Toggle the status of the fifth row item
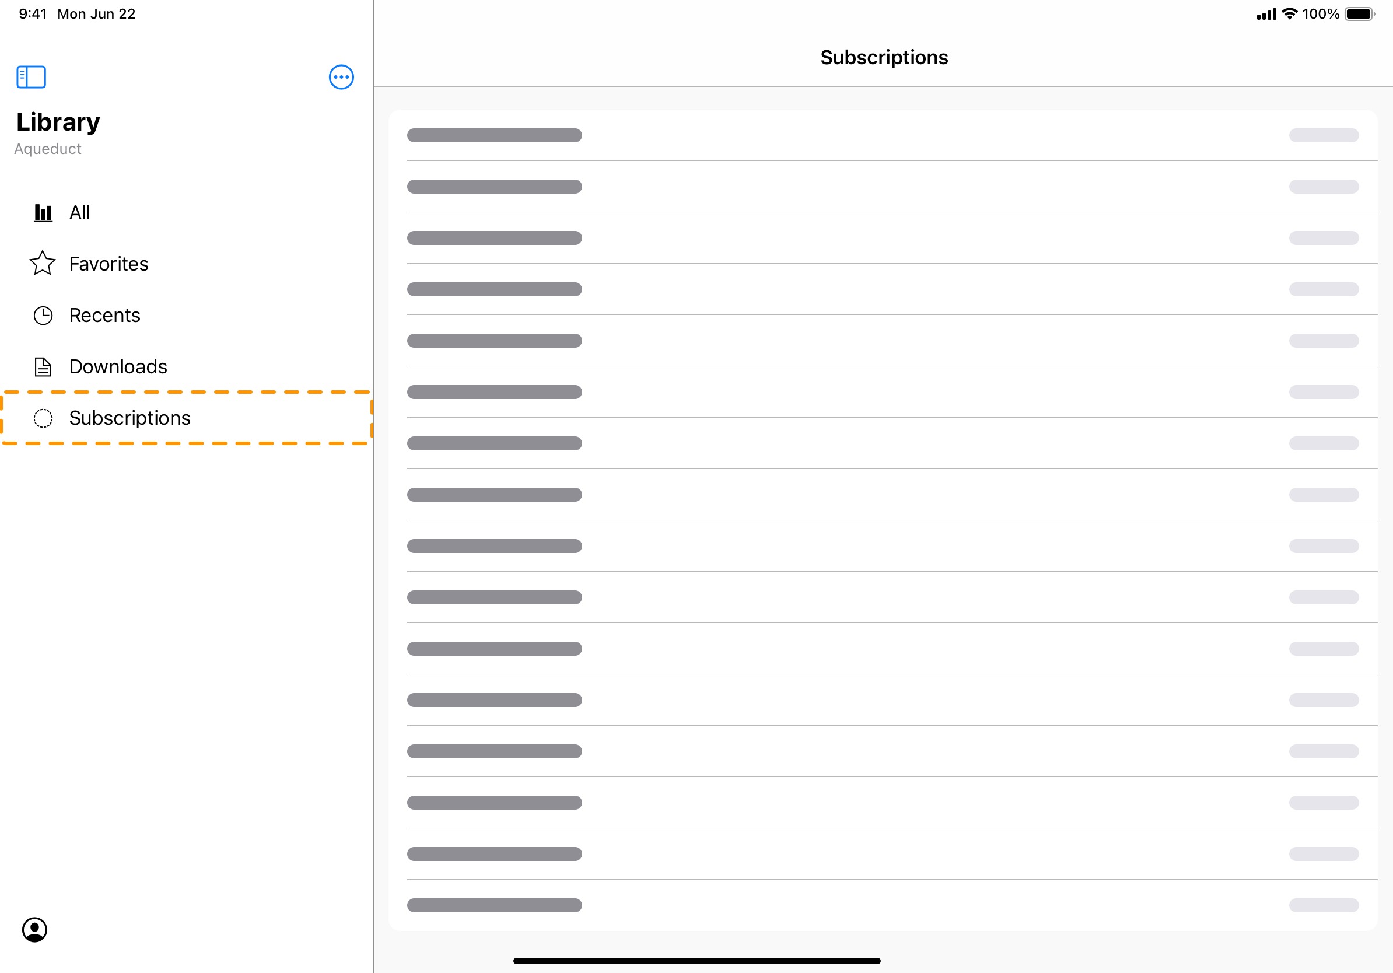1393x973 pixels. 1324,339
